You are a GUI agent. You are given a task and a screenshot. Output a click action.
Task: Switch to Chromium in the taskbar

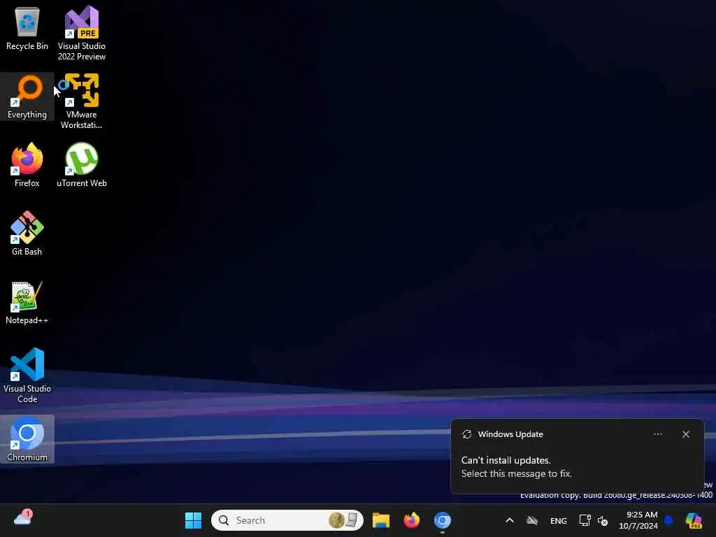[442, 520]
